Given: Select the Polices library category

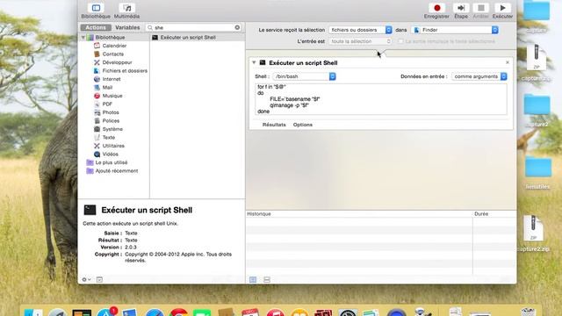Looking at the screenshot, I should tap(111, 121).
